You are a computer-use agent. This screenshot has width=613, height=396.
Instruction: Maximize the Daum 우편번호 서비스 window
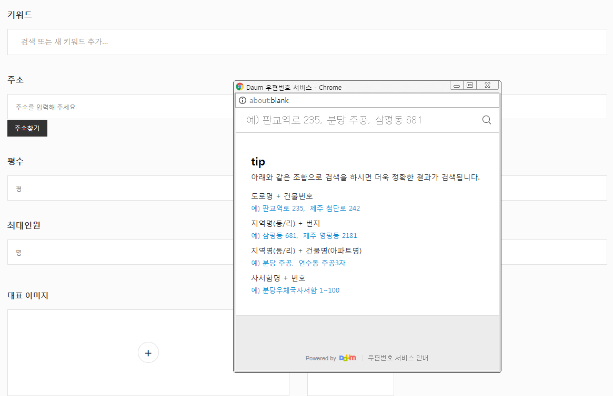(x=470, y=86)
